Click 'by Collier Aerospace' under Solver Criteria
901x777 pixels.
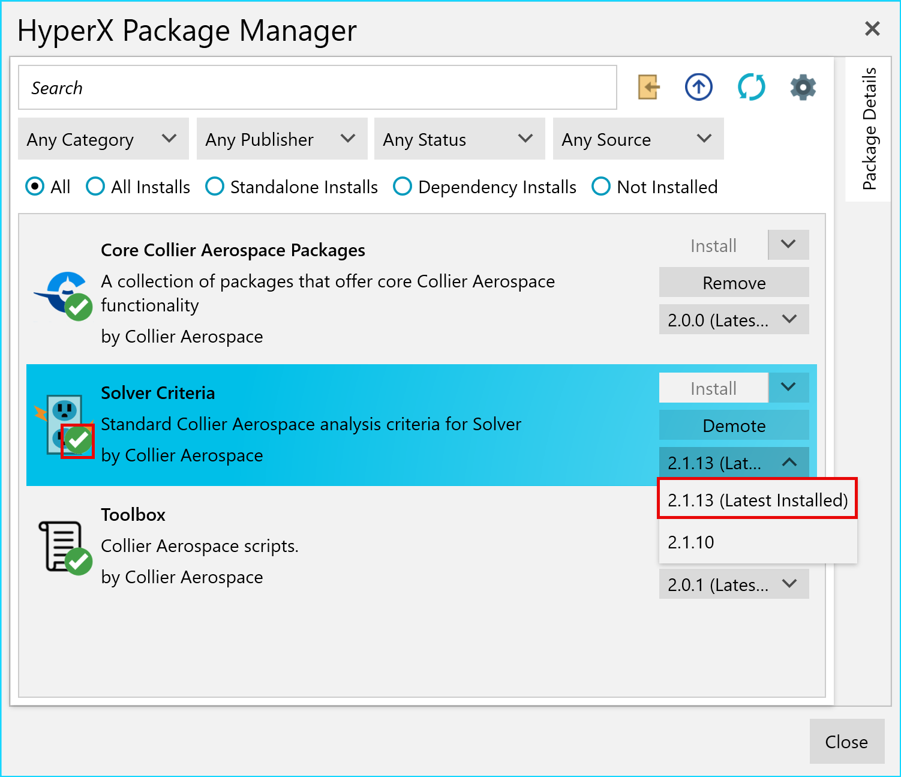coord(182,455)
